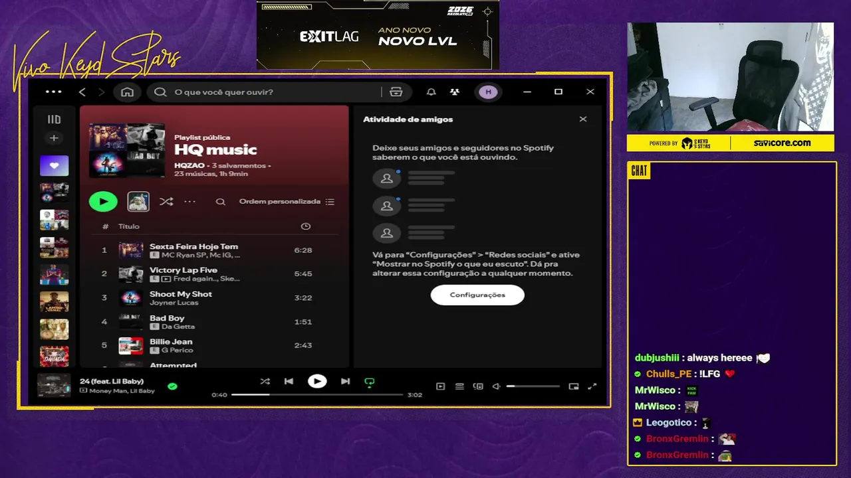This screenshot has height=478, width=851.
Task: Click the 'HQ music' playlist title
Action: [x=215, y=150]
